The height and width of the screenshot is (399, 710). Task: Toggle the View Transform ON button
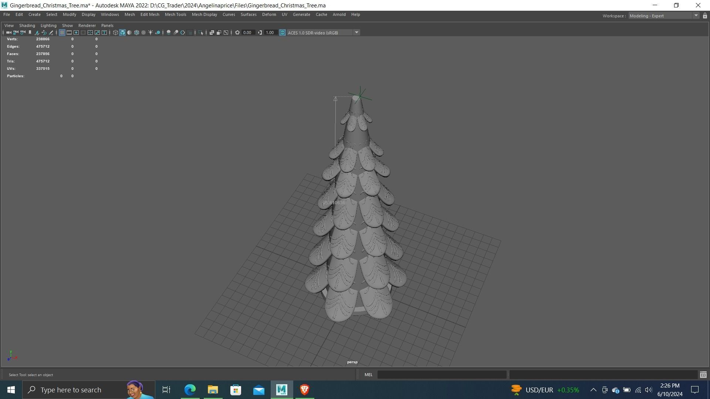pos(283,33)
